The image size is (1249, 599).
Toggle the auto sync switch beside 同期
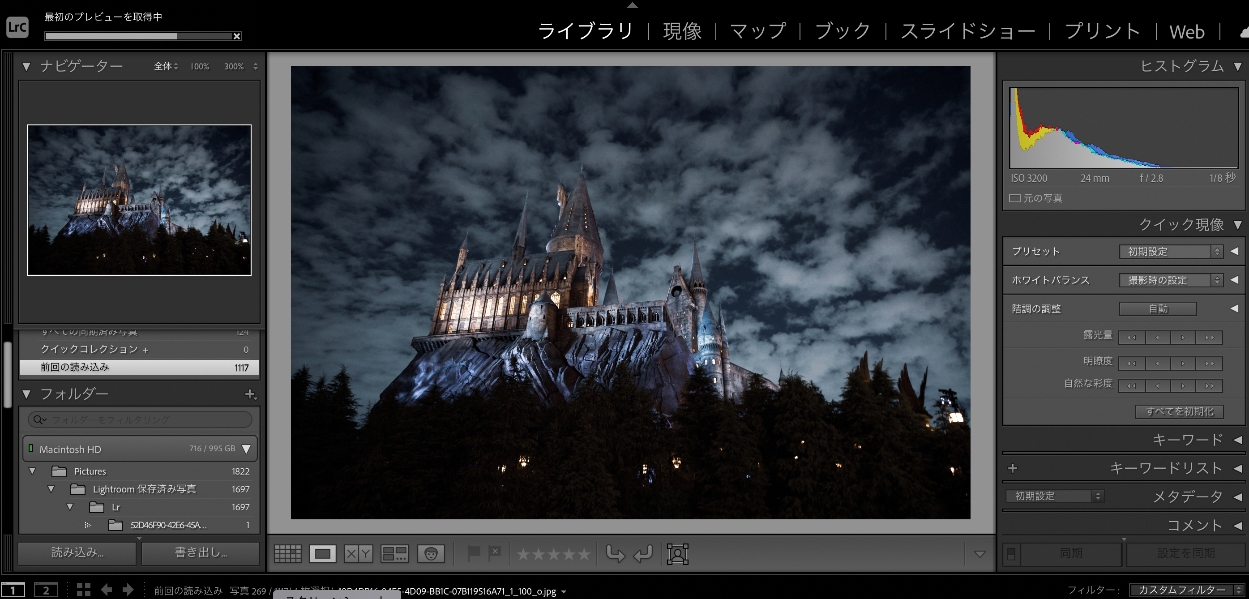(1011, 553)
